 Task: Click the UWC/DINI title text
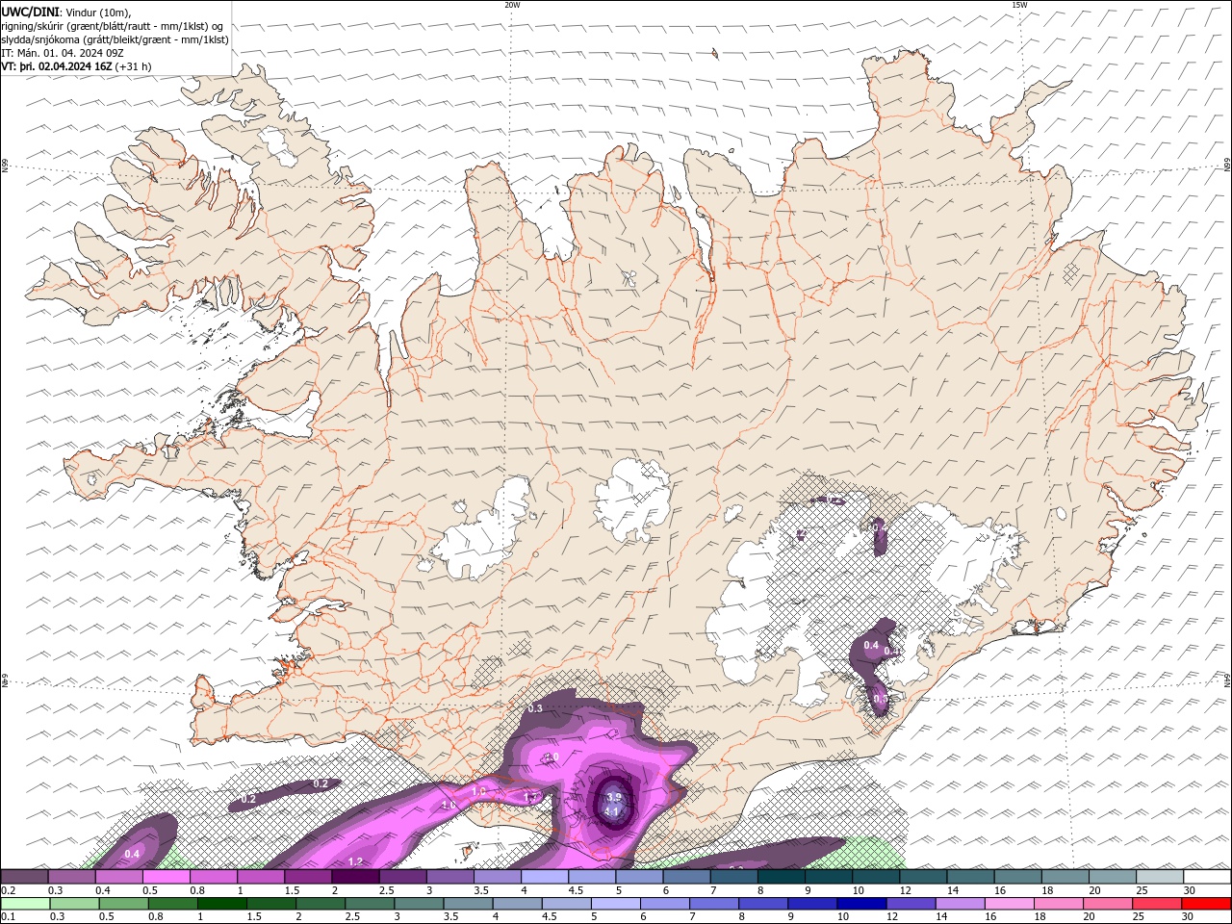point(28,12)
